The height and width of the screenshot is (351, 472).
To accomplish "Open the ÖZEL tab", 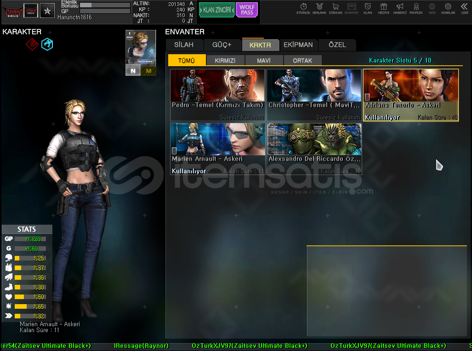I will tap(337, 45).
